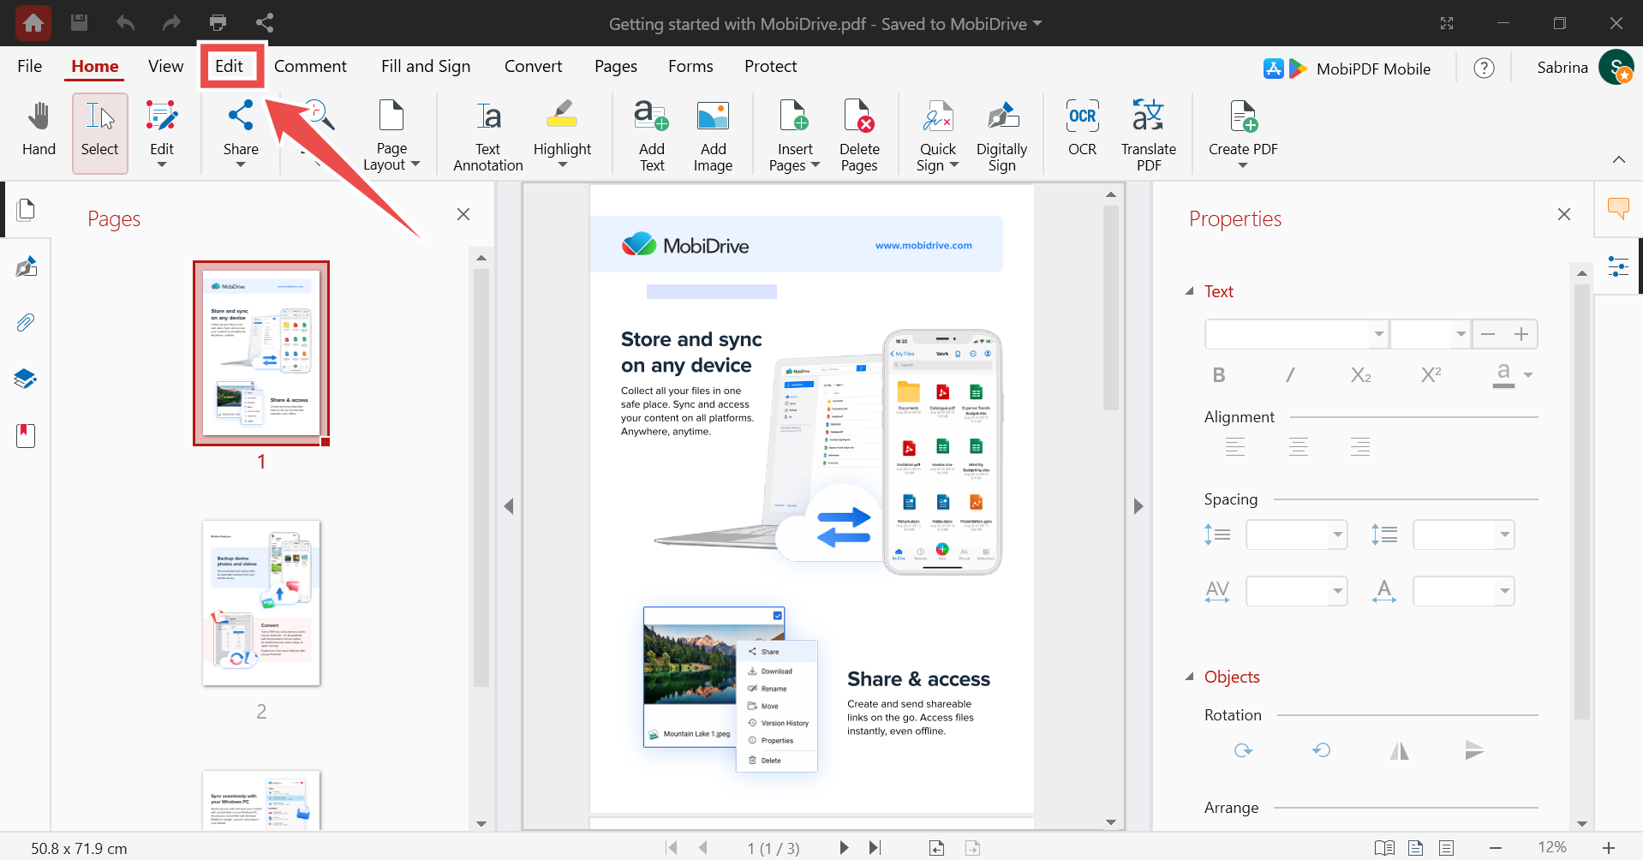Collapse left panel arrow
1643x860 pixels.
(509, 506)
